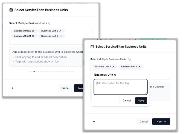
Task: Click the Add description text area
Action: tap(120, 87)
